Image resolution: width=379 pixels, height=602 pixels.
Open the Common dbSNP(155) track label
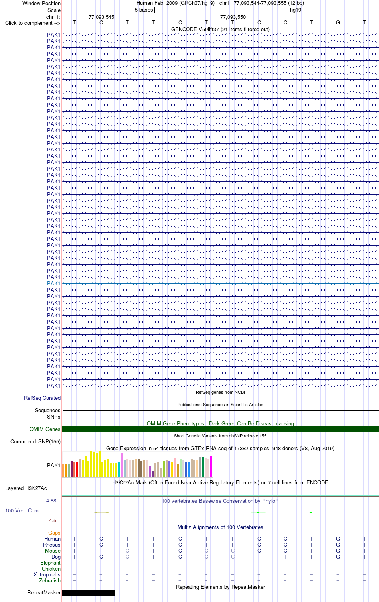click(x=36, y=441)
